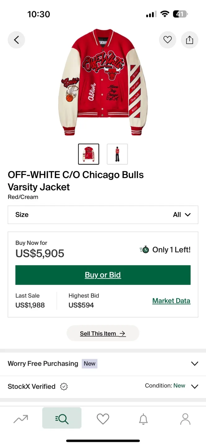
Task: Select Sell This Item
Action: [103, 333]
